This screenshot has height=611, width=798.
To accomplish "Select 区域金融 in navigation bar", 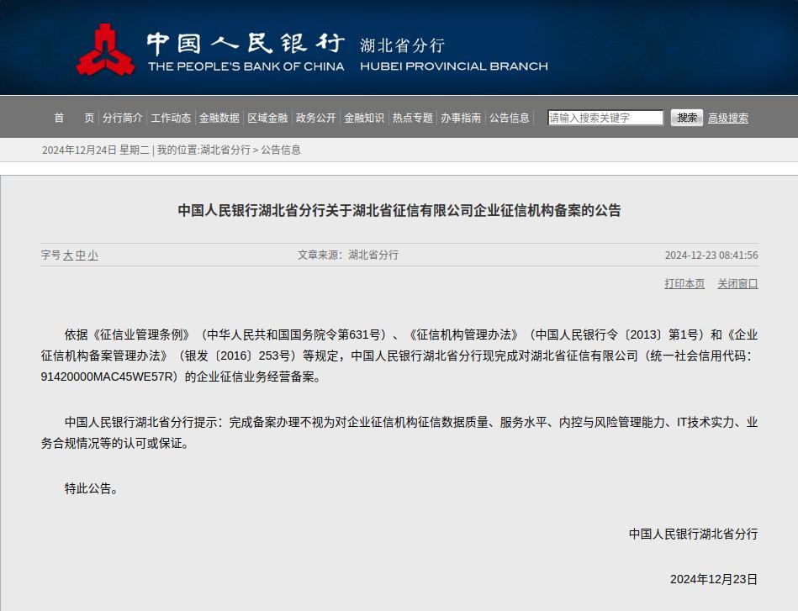I will [x=267, y=118].
